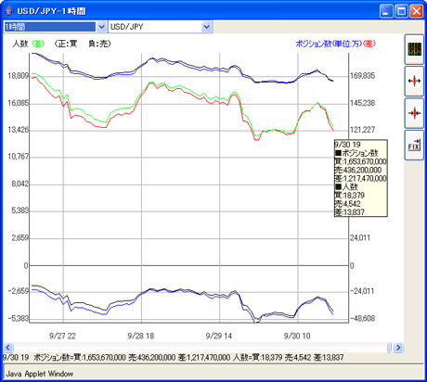The image size is (427, 382).
Task: Click the -5,383 left axis value
Action: pyautogui.click(x=19, y=318)
